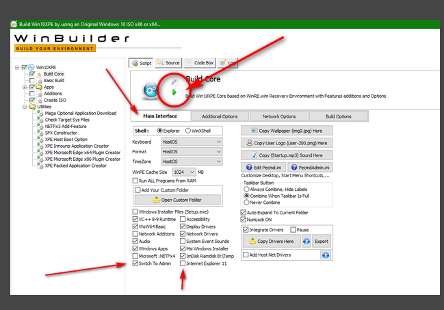Viewport: 444px width, 310px height.
Task: Click the script icon beside NETFx3 Add-Feature
Action: pyautogui.click(x=40, y=127)
